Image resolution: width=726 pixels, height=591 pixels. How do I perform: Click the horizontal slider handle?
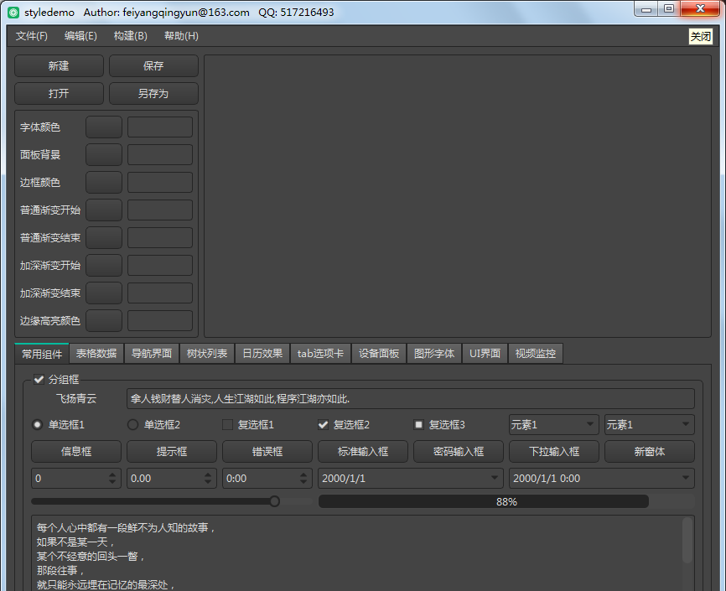tap(275, 501)
